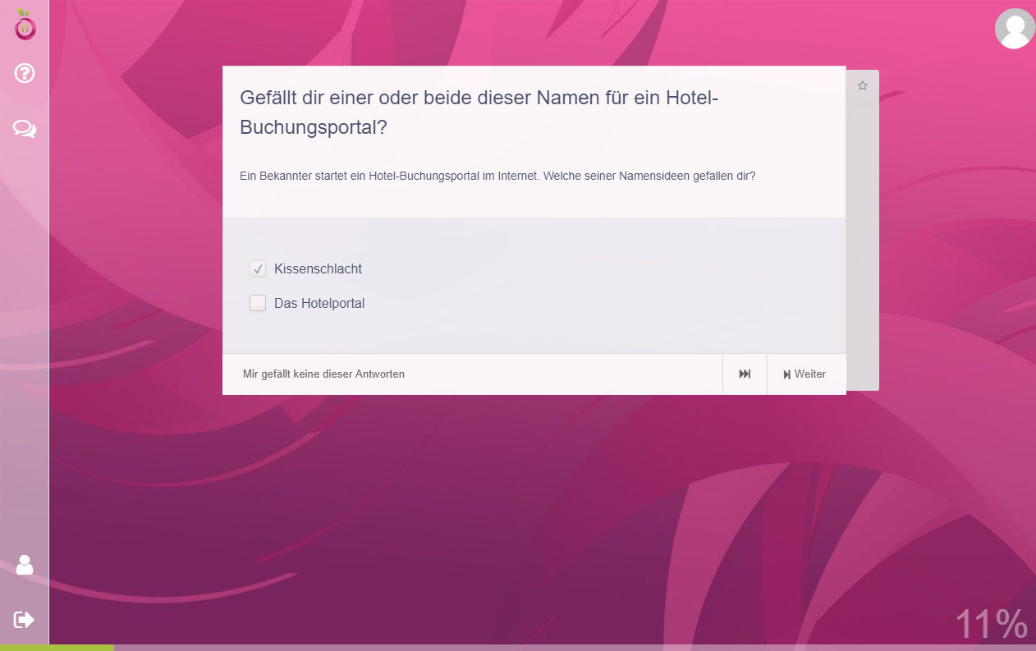Mark question as favorite with star icon
The width and height of the screenshot is (1036, 651).
tap(863, 85)
